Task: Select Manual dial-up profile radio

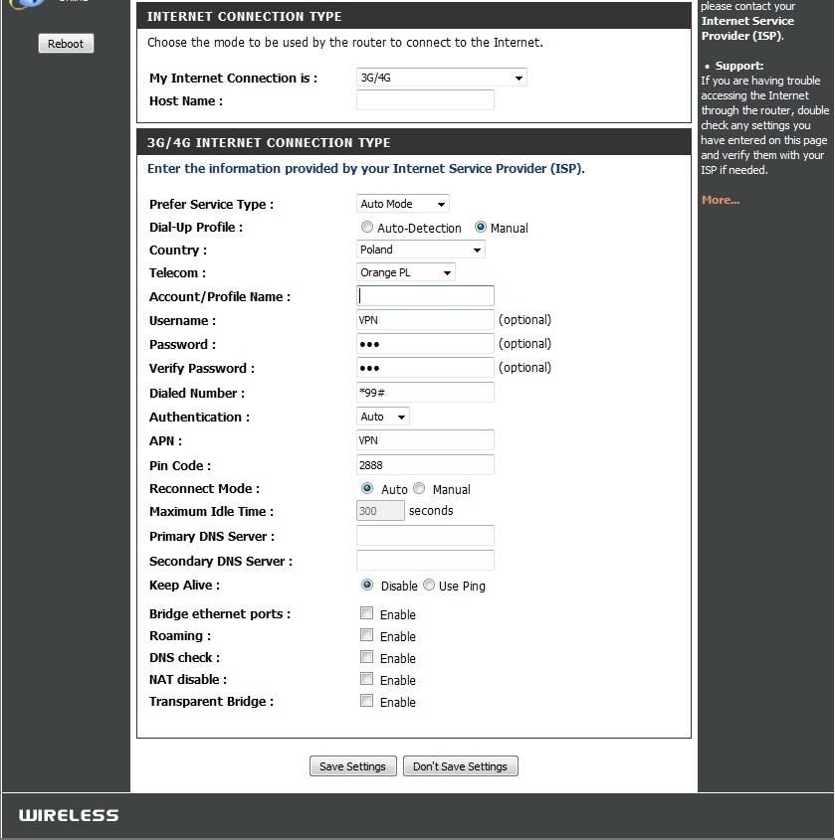Action: (x=481, y=227)
